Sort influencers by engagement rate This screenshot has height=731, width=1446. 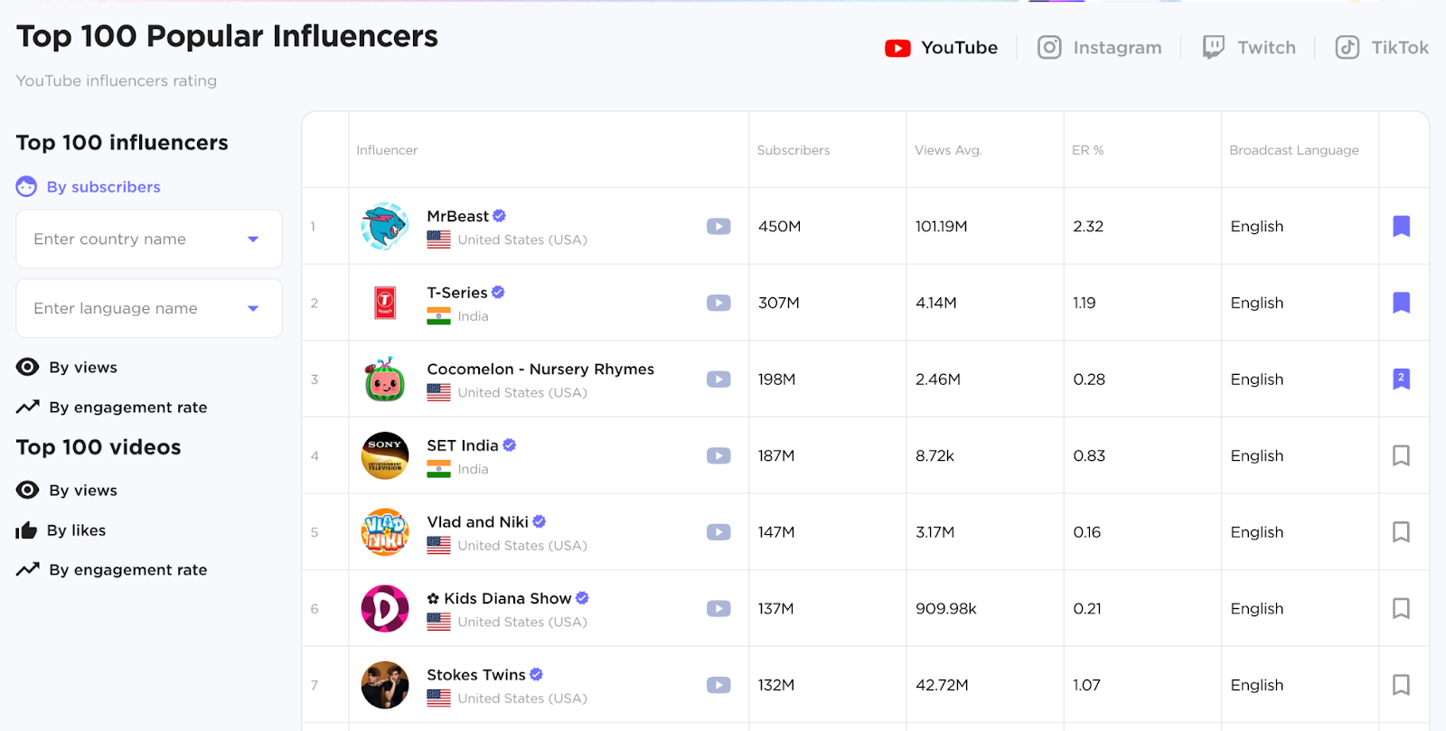tap(127, 408)
